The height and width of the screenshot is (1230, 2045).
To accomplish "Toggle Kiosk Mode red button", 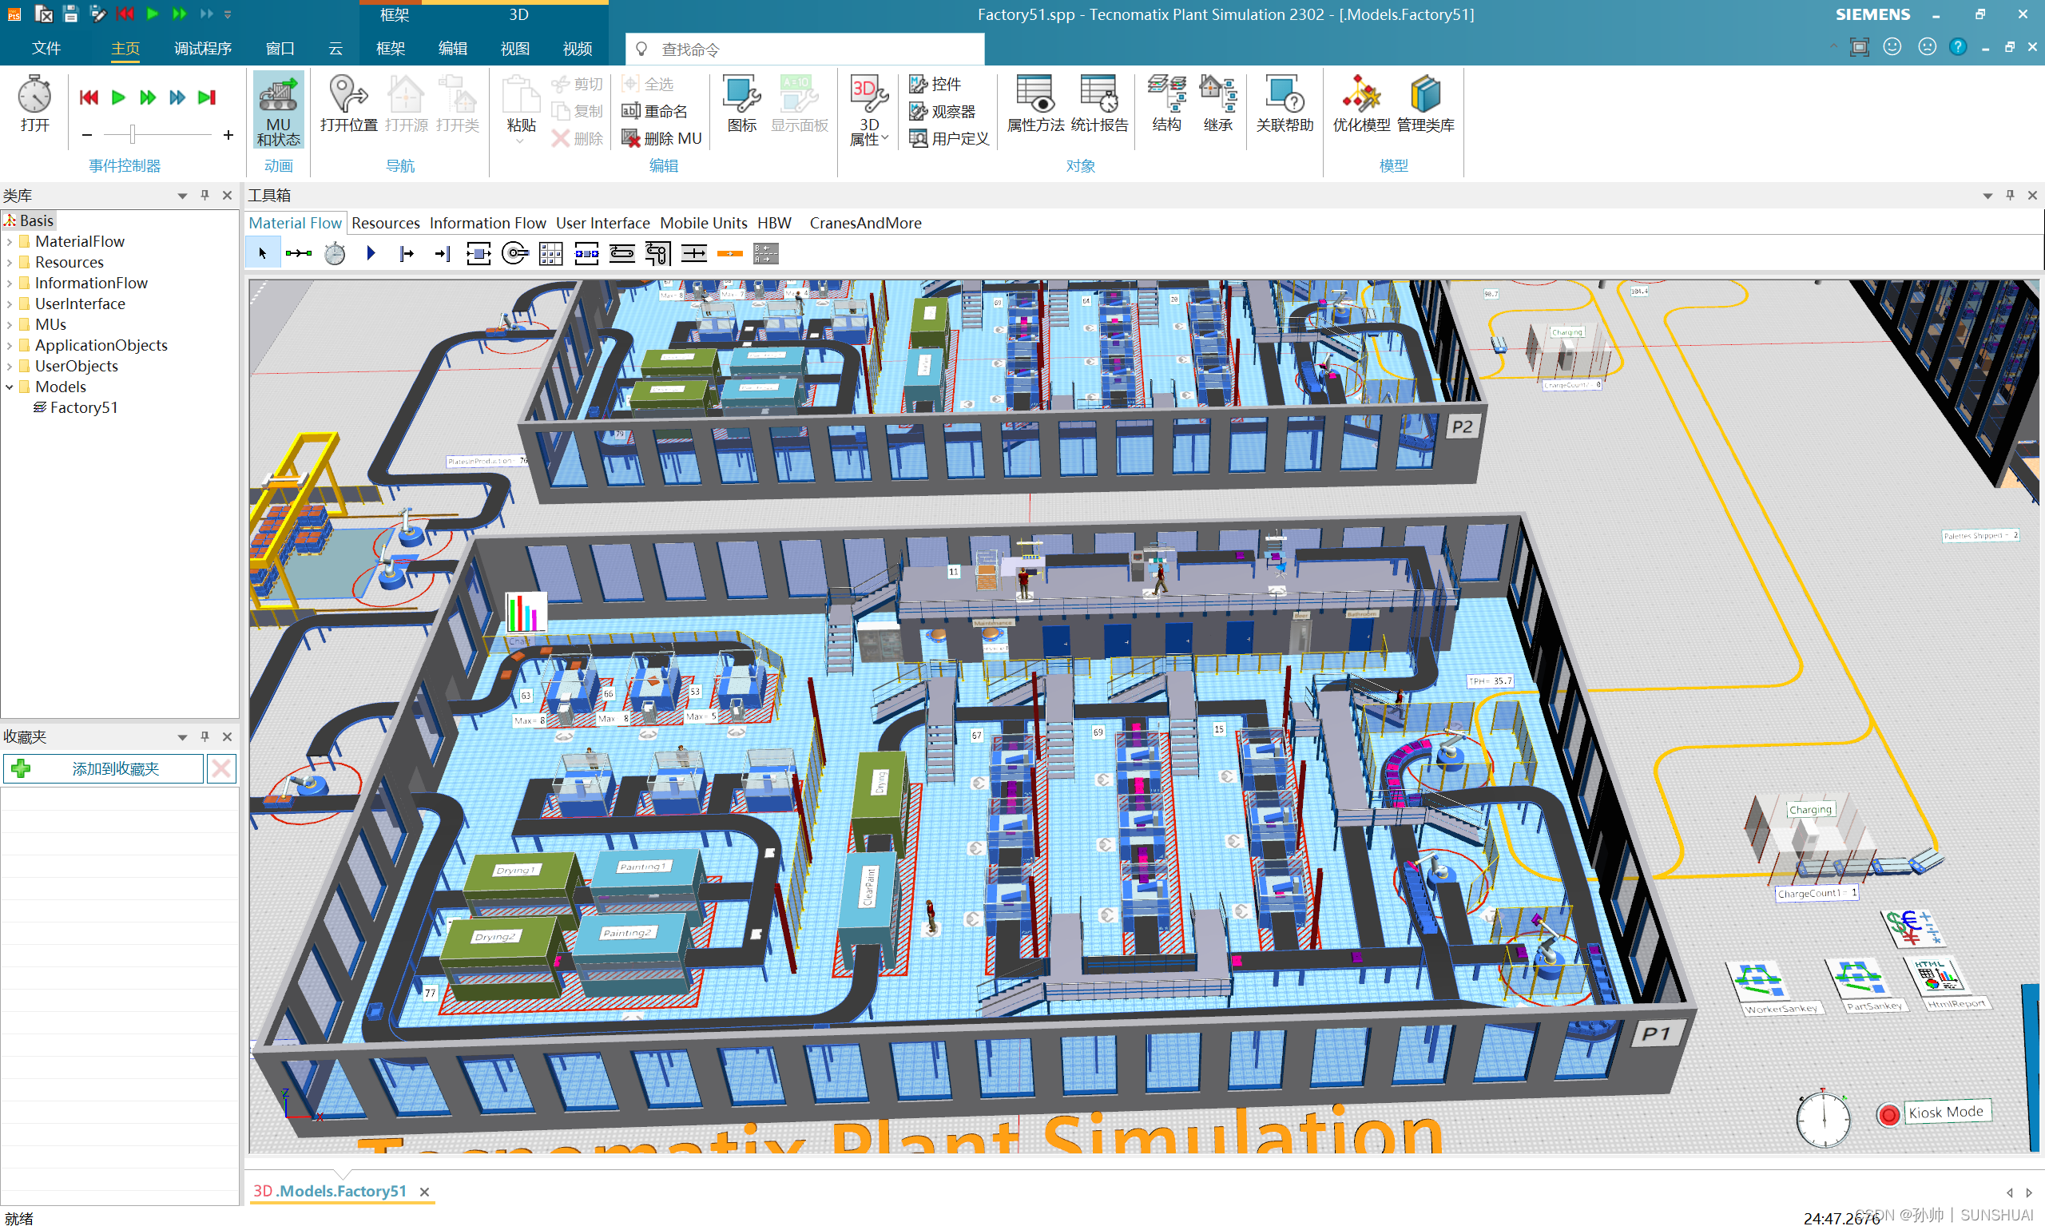I will 1888,1115.
